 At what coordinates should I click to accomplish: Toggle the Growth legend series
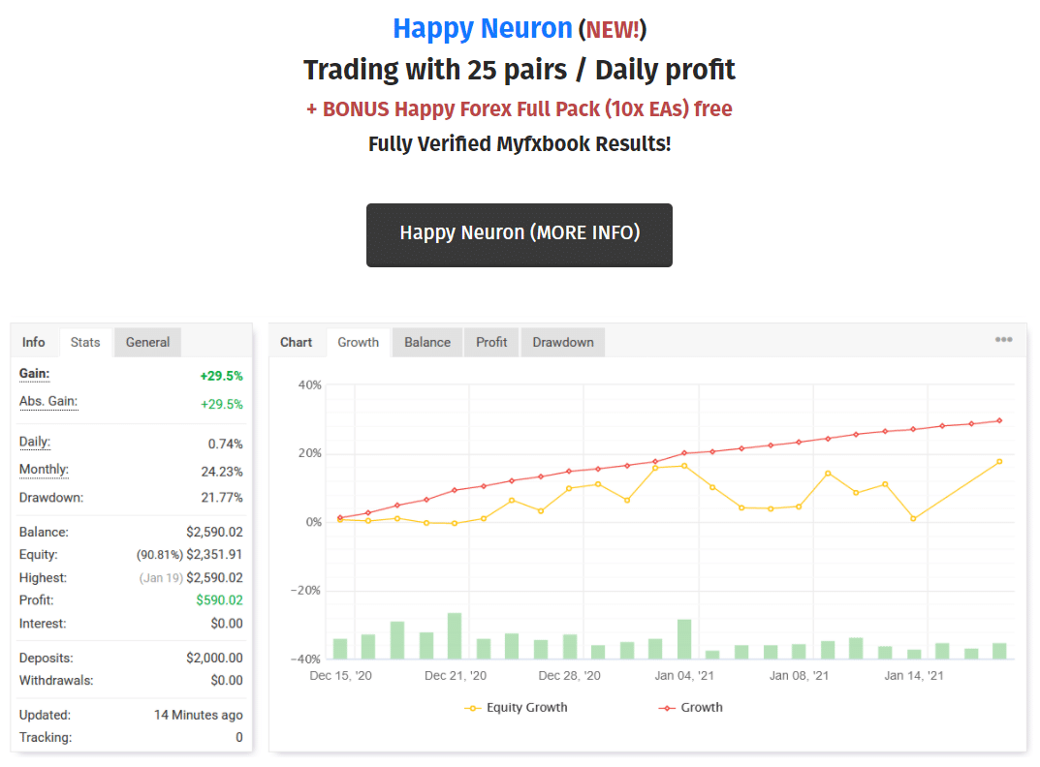pos(690,707)
